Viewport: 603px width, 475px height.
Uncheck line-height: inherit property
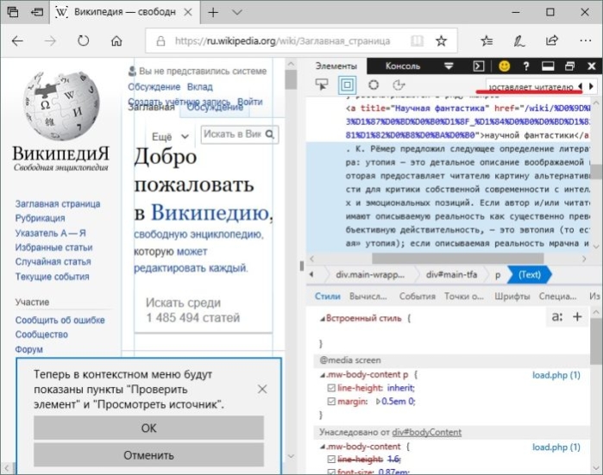click(x=331, y=388)
